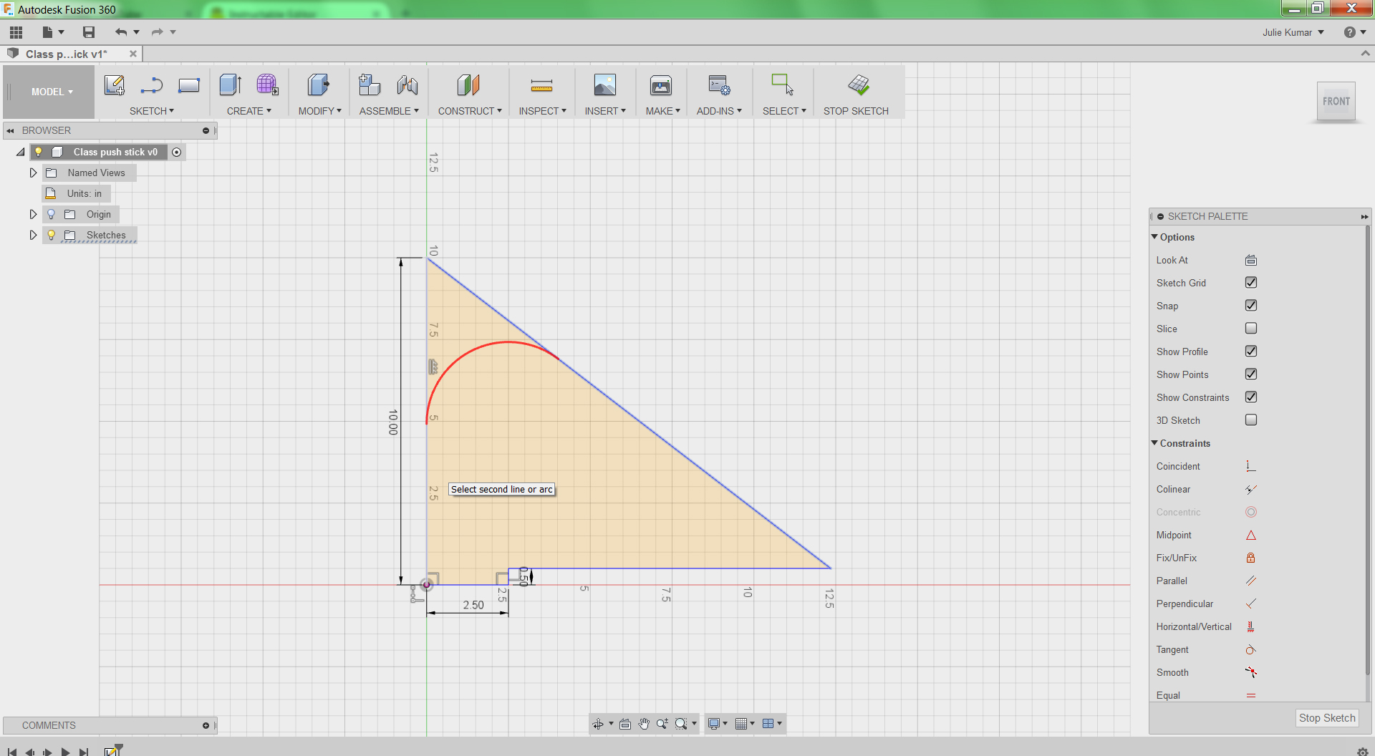This screenshot has width=1375, height=756.
Task: Select the Line sketch tool icon
Action: point(152,85)
